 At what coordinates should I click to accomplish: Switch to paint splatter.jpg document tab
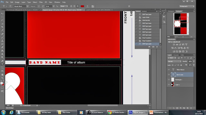coord(98,10)
